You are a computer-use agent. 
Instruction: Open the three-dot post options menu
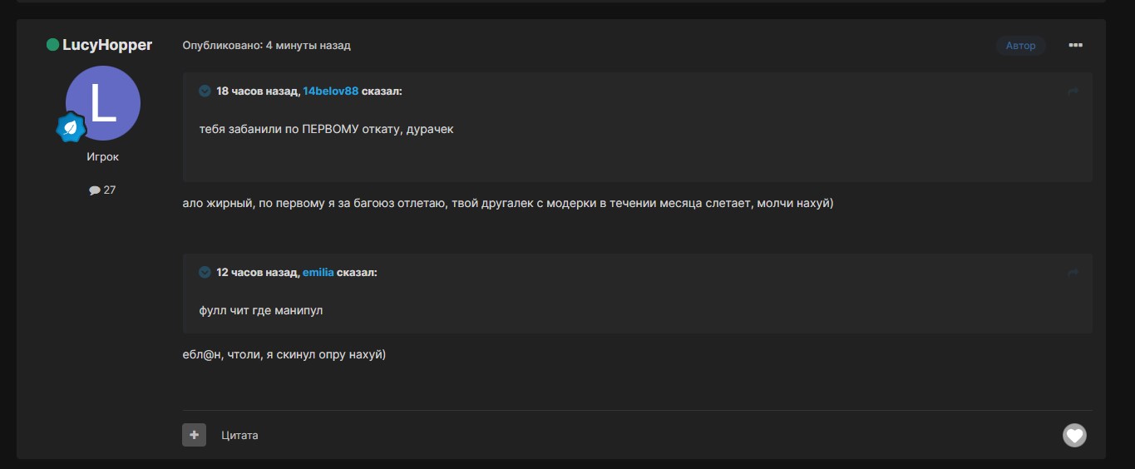point(1075,45)
